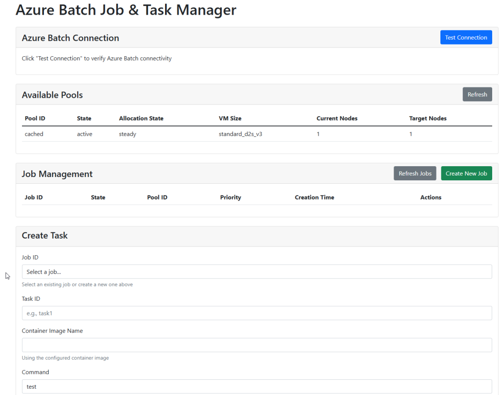Click the Pool ID header in Job Management
The image size is (500, 395).
click(157, 197)
